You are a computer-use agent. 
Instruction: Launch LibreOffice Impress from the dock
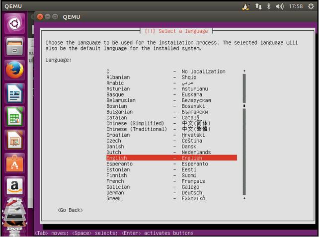[15, 140]
